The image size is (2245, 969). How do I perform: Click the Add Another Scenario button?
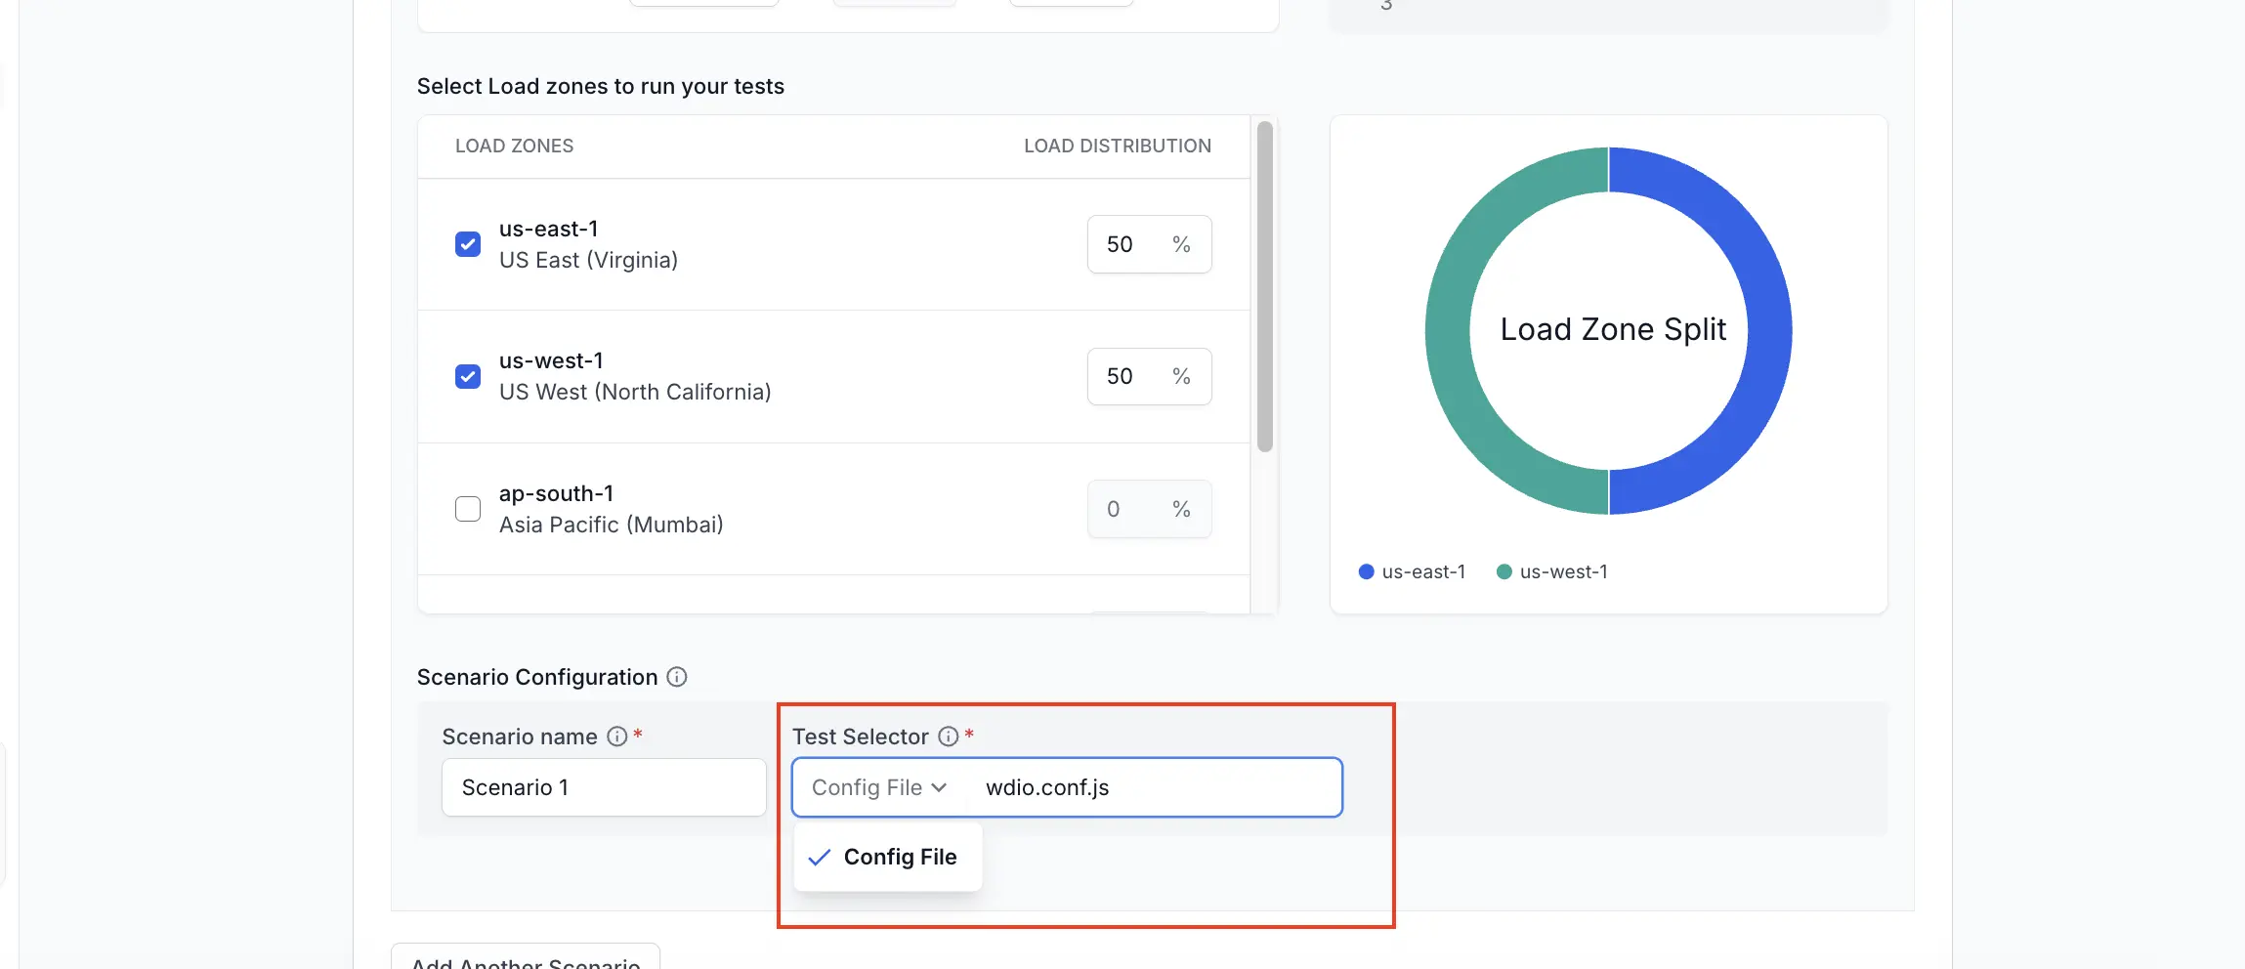click(525, 961)
